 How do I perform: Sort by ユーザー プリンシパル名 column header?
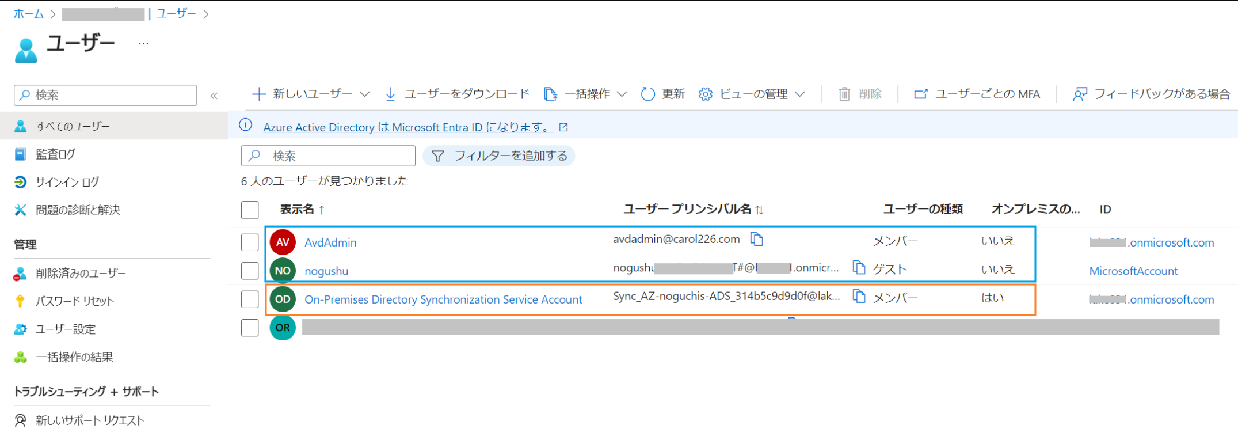[693, 210]
